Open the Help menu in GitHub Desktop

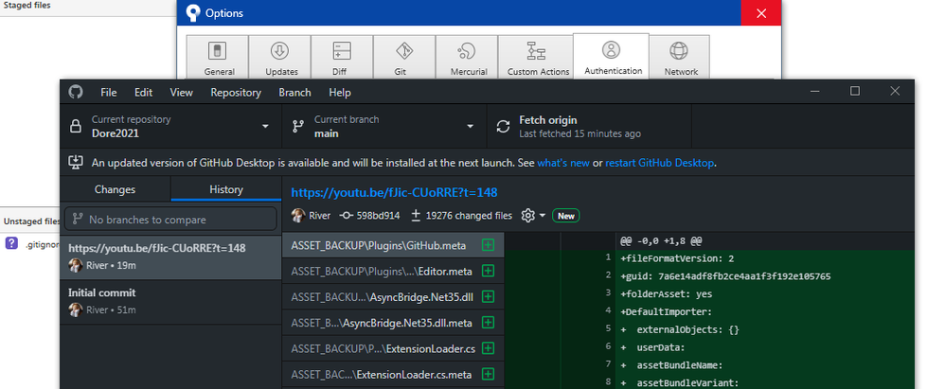(x=339, y=92)
